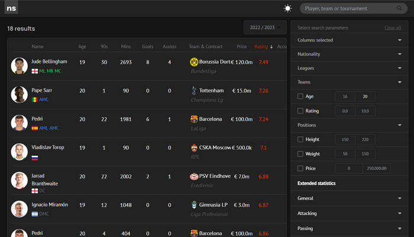Open Jude Bellingham's player profile
Screen dimensions: 414x237
click(x=49, y=62)
